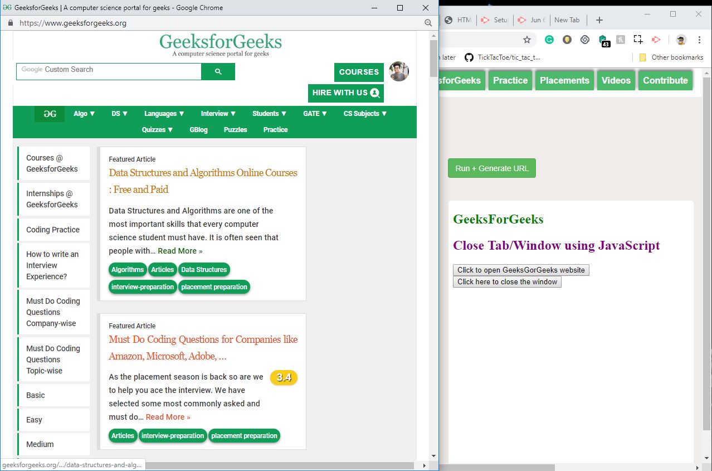712x471 pixels.
Task: Open the Placements tab in the right window
Action: coord(564,80)
